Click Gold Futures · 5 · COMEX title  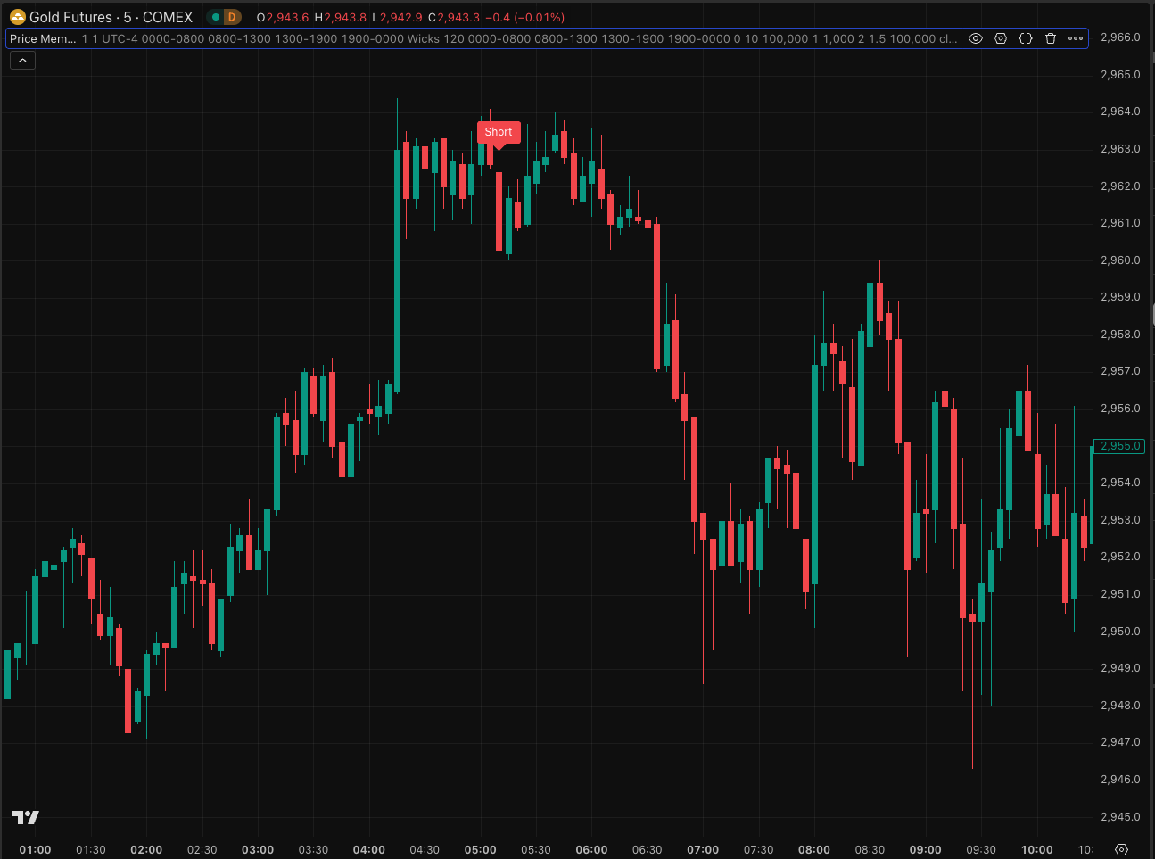(x=111, y=17)
